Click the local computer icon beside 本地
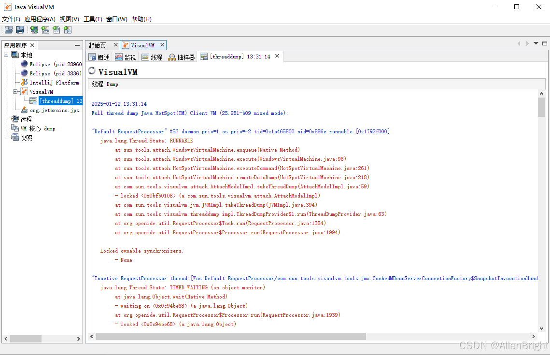550x355 pixels. tap(15, 55)
